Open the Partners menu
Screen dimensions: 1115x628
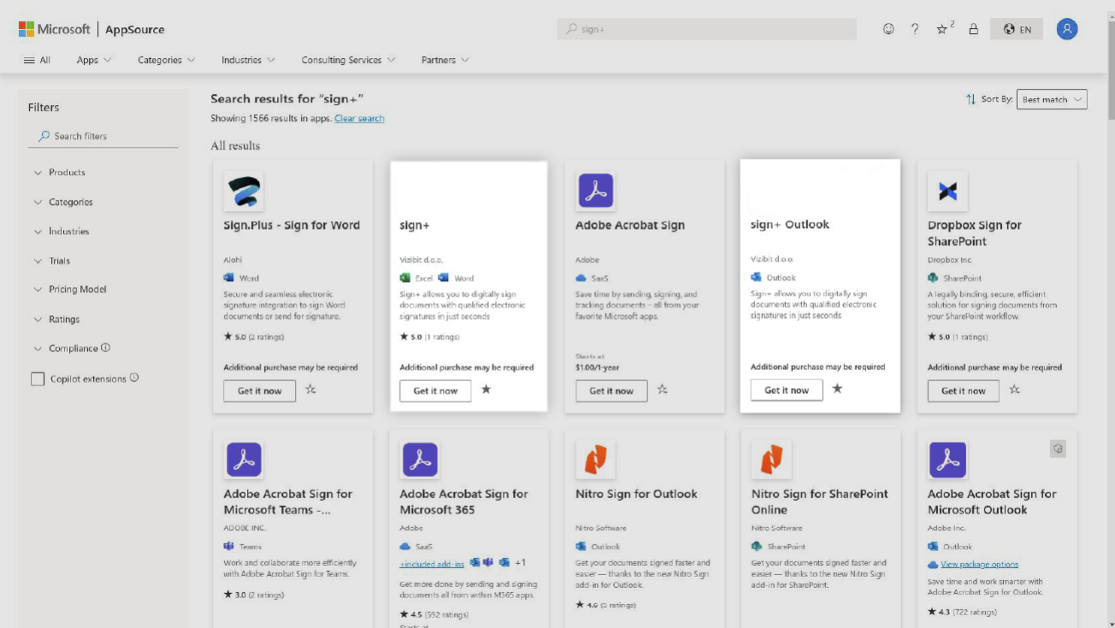tap(445, 60)
